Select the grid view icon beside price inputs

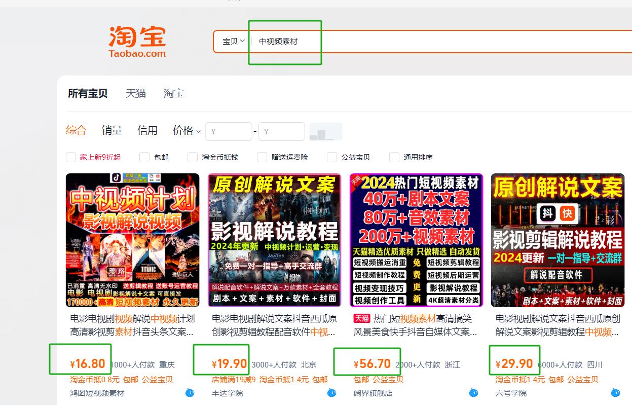325,131
